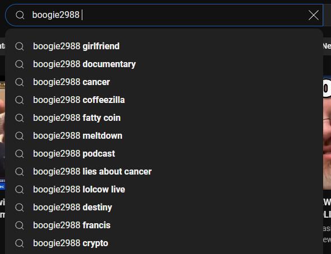Choose the 'boogie2988 meltdown' suggestion
The width and height of the screenshot is (331, 254).
164,136
